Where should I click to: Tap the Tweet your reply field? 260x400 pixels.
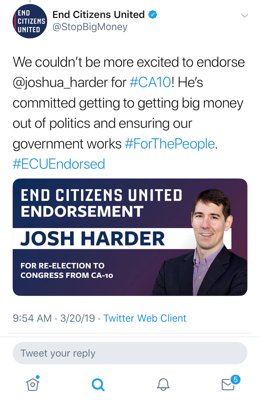tap(130, 353)
